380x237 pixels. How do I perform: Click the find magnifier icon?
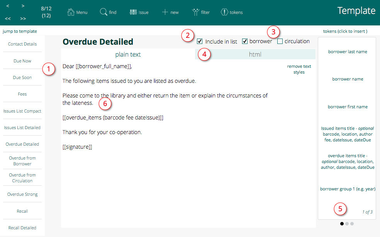point(103,12)
